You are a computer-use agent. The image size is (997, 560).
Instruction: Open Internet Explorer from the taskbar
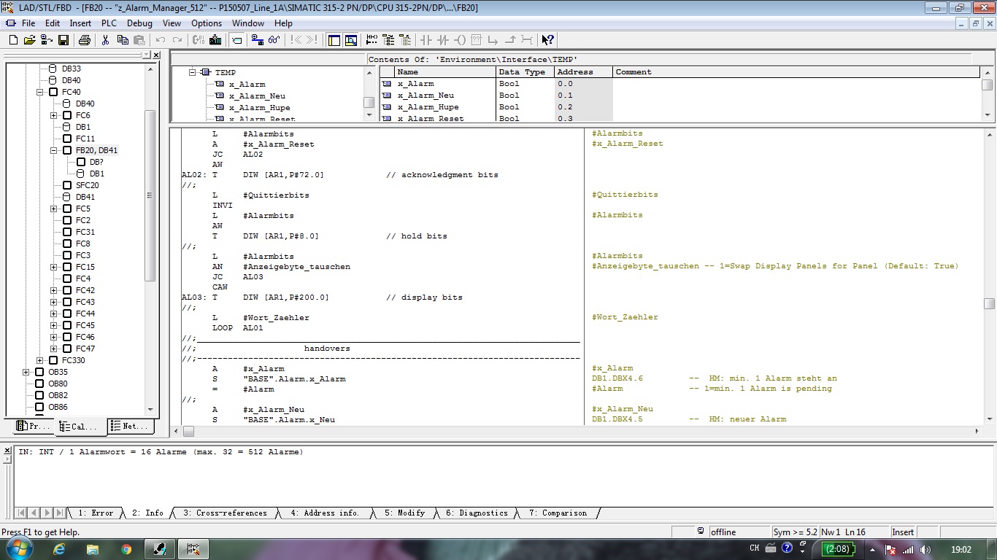[59, 549]
